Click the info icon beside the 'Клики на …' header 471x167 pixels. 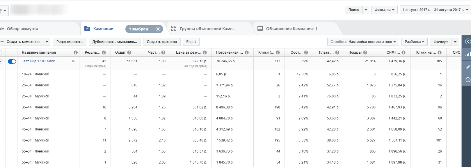(440, 52)
